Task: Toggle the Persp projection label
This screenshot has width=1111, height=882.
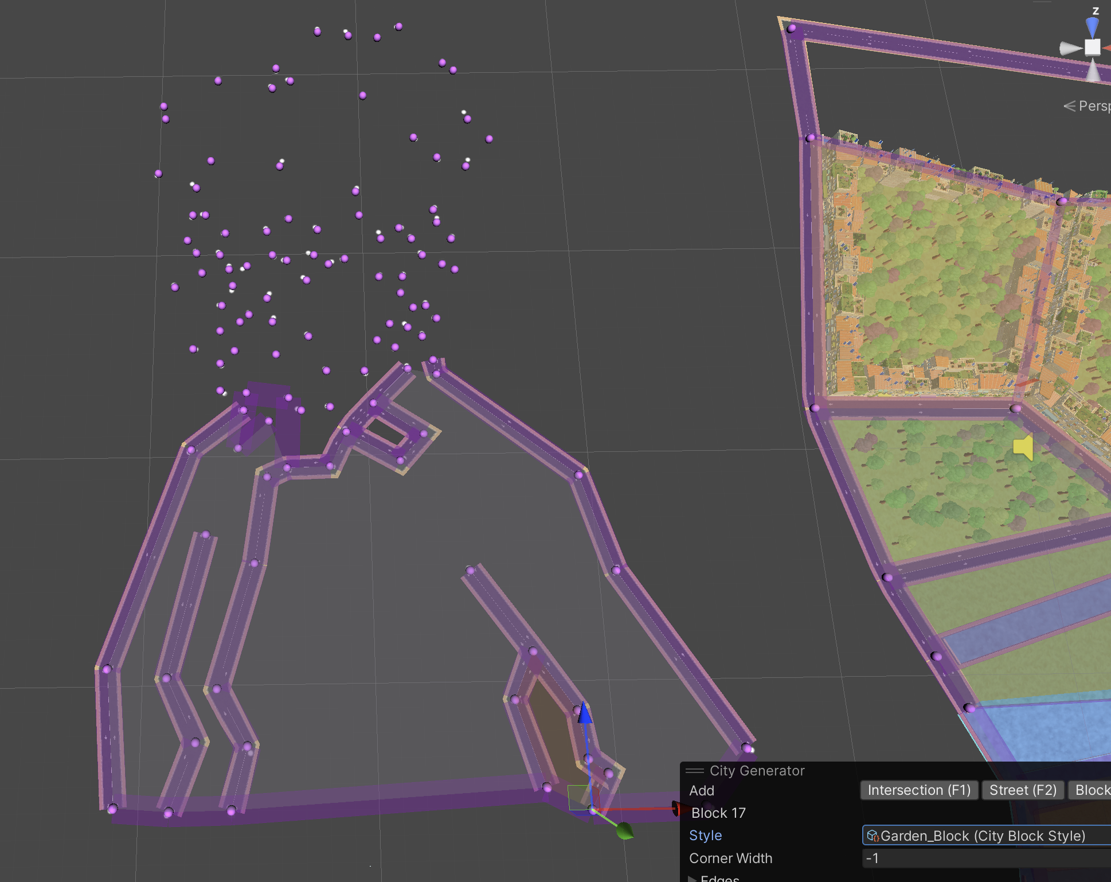Action: (1087, 106)
